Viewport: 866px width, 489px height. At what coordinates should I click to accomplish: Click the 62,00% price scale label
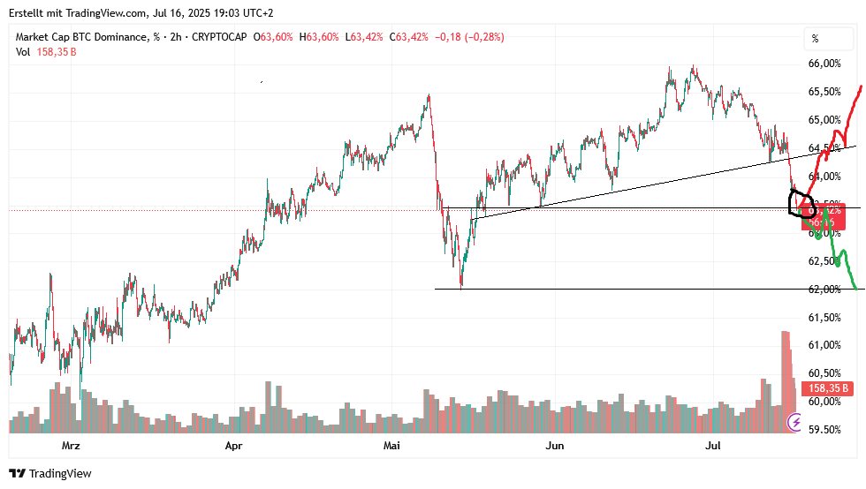tap(824, 290)
